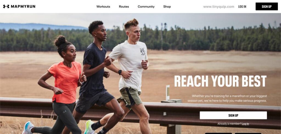Click the marathon training description paragraph
The width and height of the screenshot is (281, 134).
(227, 98)
